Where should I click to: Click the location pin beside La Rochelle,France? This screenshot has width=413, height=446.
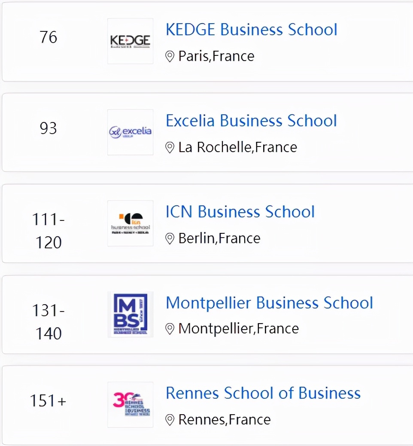[170, 147]
